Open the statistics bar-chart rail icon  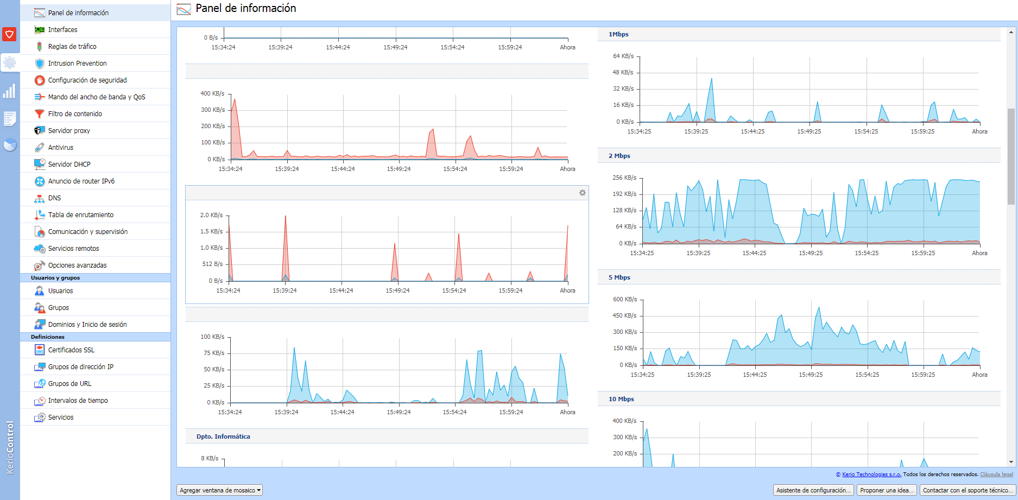tap(10, 92)
